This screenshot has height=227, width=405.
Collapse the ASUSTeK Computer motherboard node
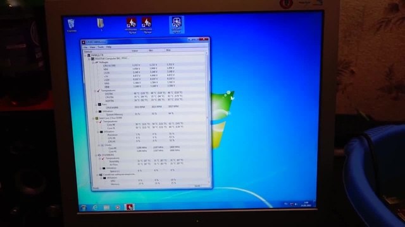point(89,59)
